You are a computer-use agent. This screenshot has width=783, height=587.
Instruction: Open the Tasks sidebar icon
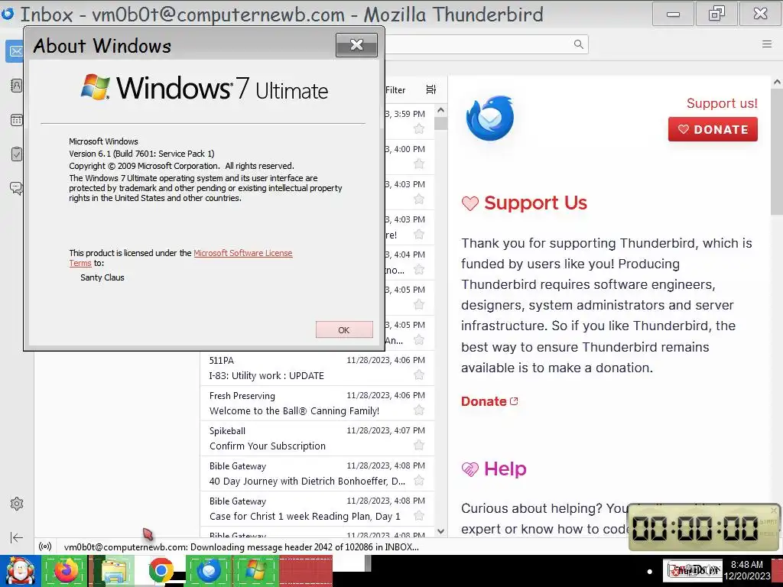[x=17, y=154]
